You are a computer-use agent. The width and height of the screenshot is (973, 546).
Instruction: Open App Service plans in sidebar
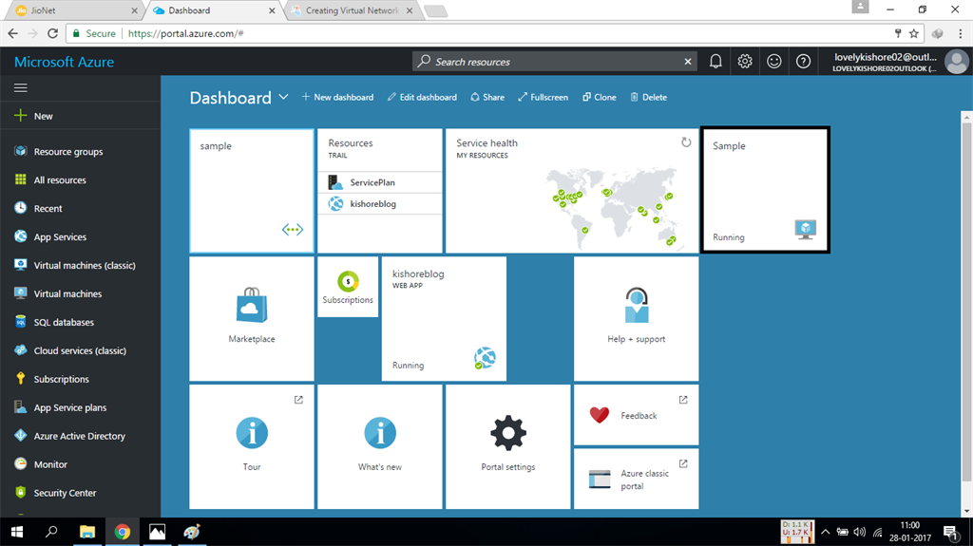pyautogui.click(x=81, y=407)
